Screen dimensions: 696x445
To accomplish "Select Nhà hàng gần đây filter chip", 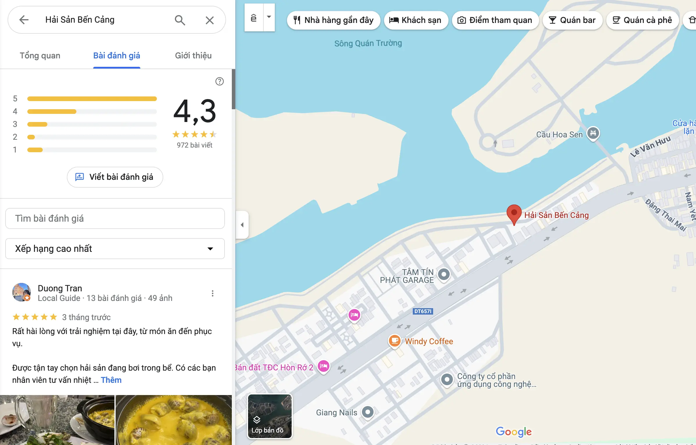I will click(333, 20).
